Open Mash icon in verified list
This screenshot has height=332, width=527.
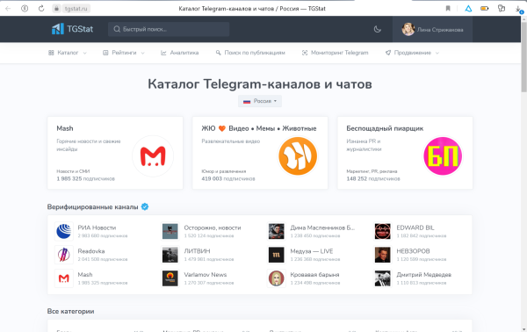click(x=64, y=278)
